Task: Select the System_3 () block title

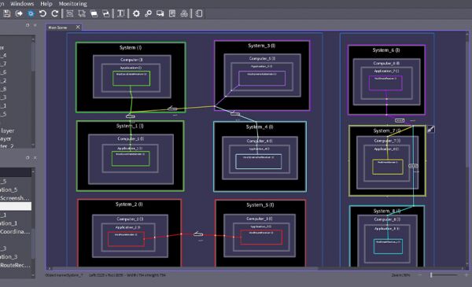Action: [x=262, y=46]
